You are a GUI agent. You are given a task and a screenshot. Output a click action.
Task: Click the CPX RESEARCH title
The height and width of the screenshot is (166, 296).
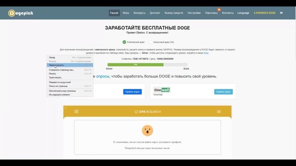(x=148, y=112)
